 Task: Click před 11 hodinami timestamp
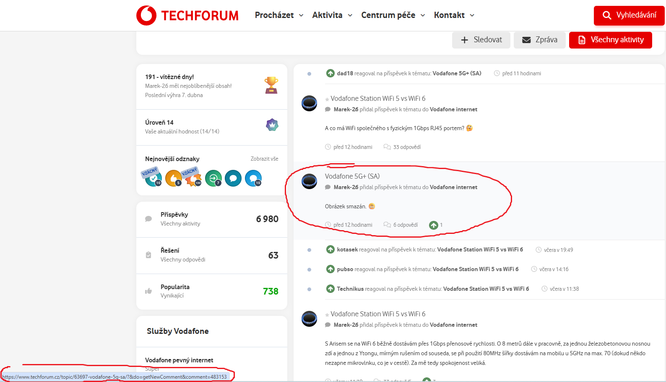(x=521, y=73)
